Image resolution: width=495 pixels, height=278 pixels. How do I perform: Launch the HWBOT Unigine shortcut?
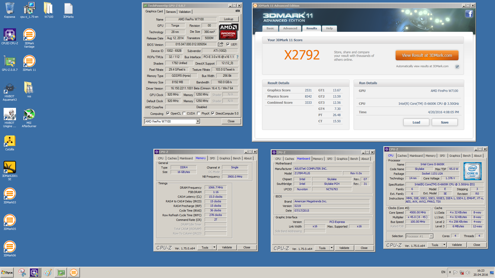tap(10, 118)
